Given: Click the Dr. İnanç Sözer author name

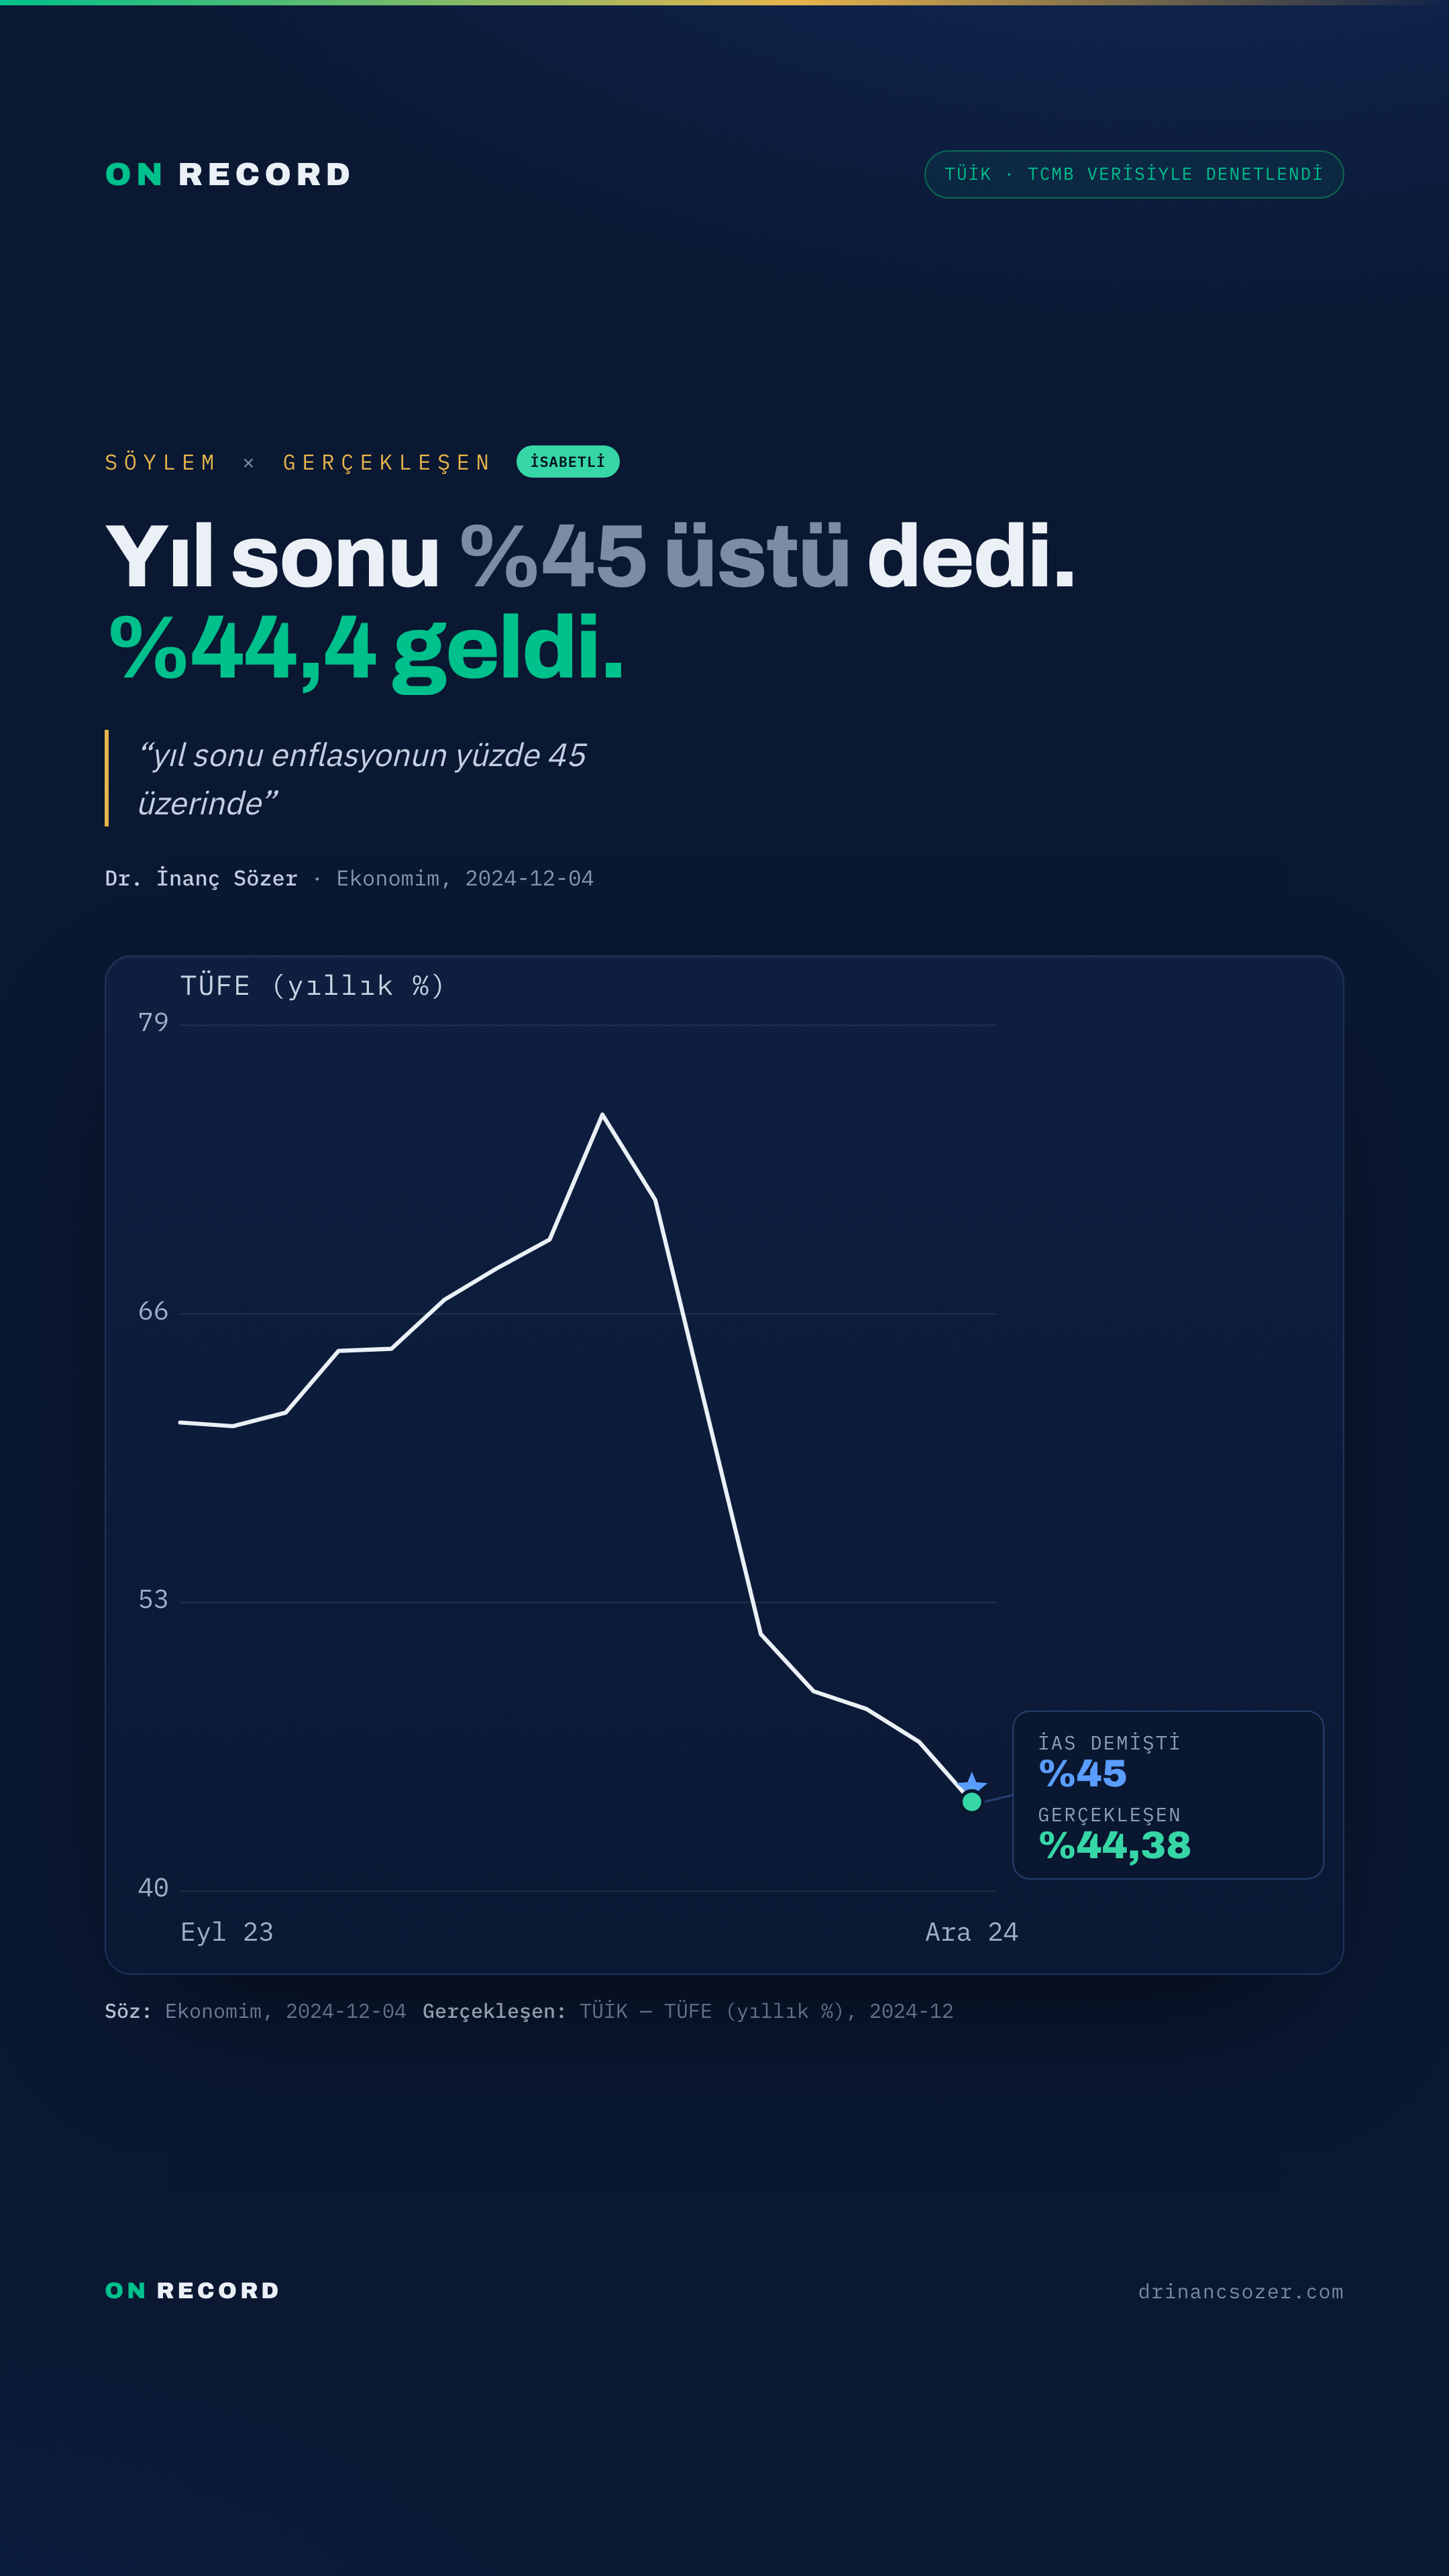Looking at the screenshot, I should (201, 878).
